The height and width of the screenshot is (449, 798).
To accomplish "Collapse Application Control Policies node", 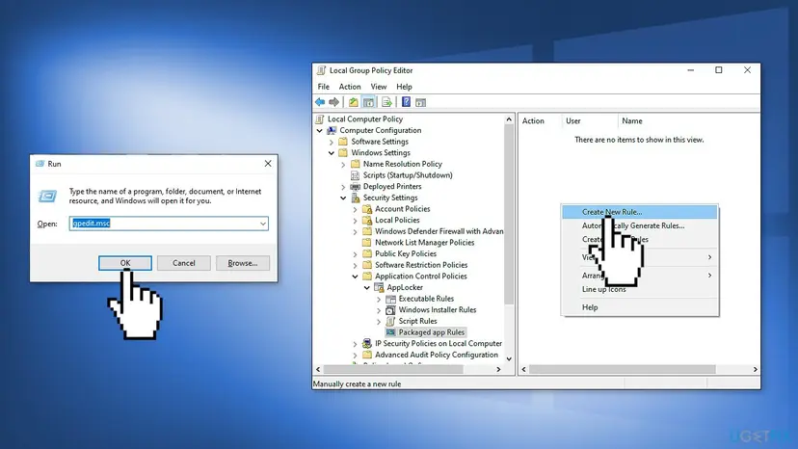I will [x=355, y=276].
